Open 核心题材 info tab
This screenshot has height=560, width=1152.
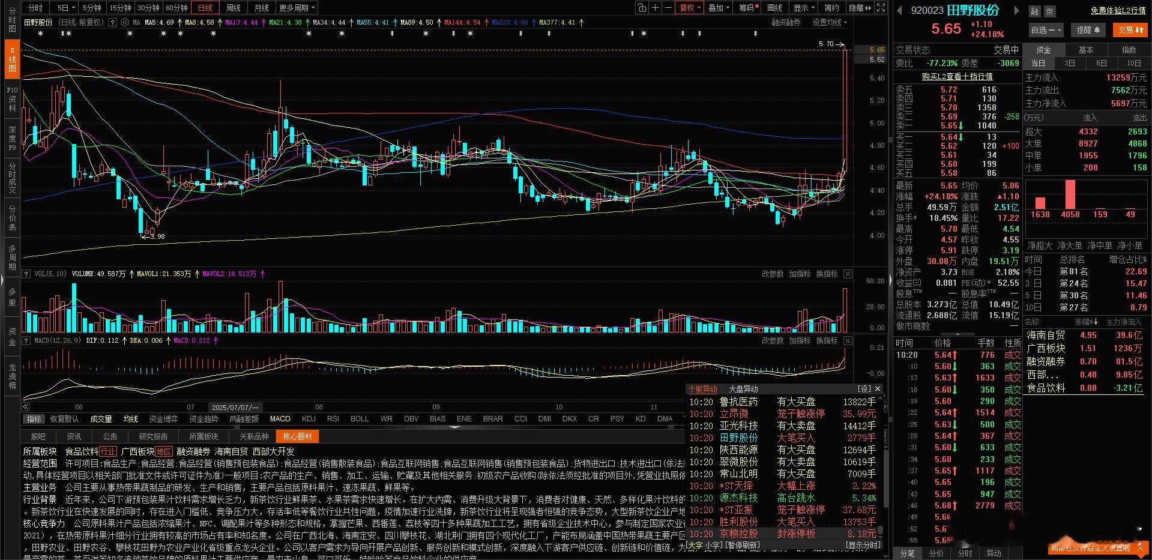[x=297, y=436]
